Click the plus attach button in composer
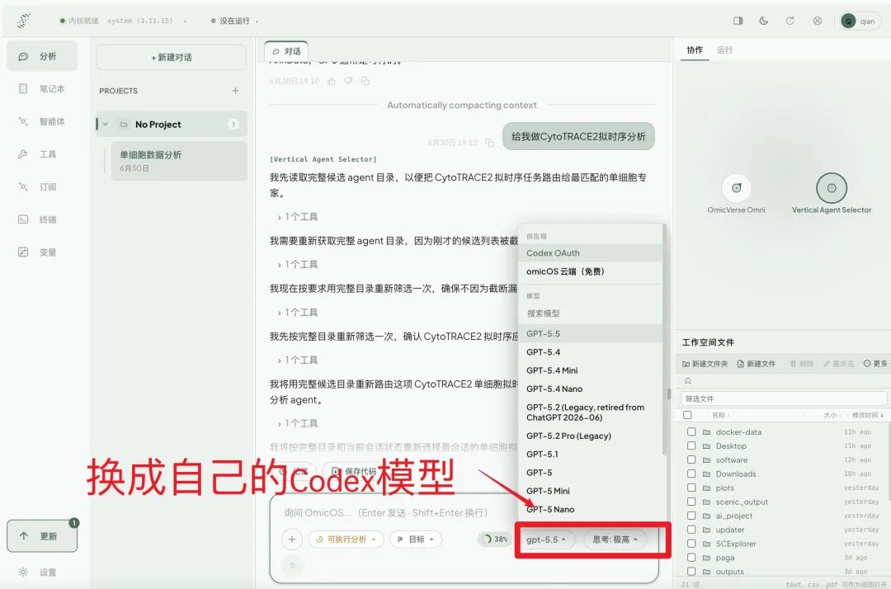This screenshot has width=891, height=589. [x=292, y=539]
